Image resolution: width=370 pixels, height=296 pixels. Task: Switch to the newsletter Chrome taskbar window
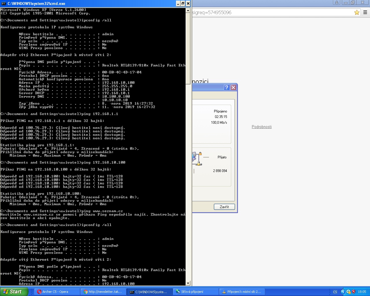coord(103,292)
